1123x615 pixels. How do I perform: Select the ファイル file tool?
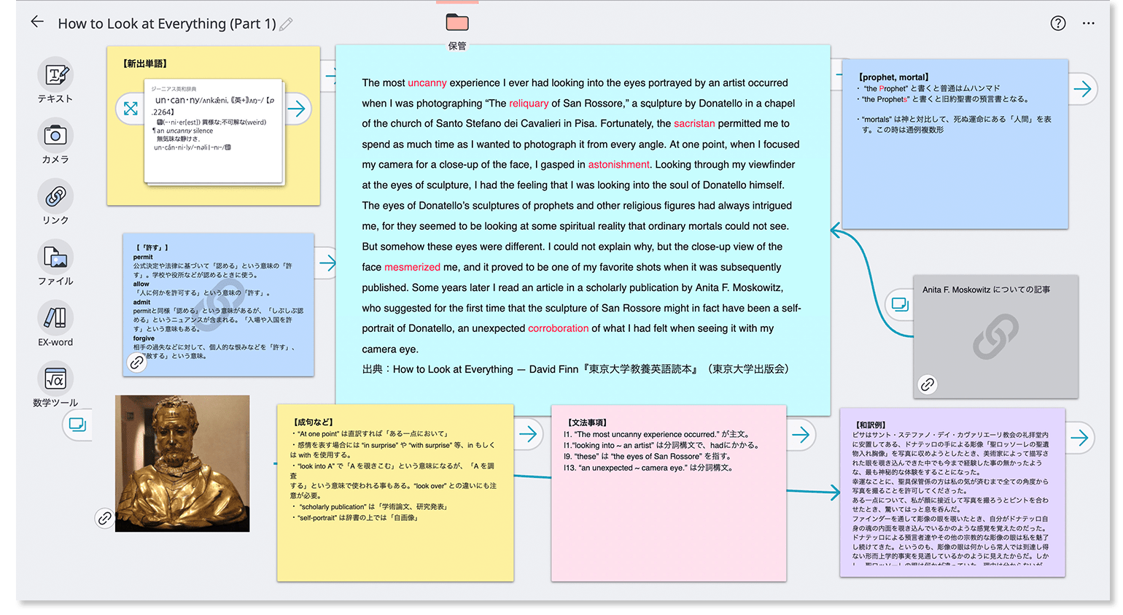pos(55,263)
